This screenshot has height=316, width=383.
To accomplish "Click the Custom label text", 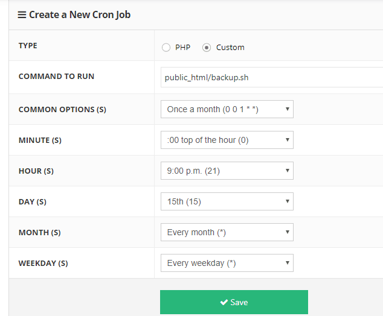I will tap(230, 47).
